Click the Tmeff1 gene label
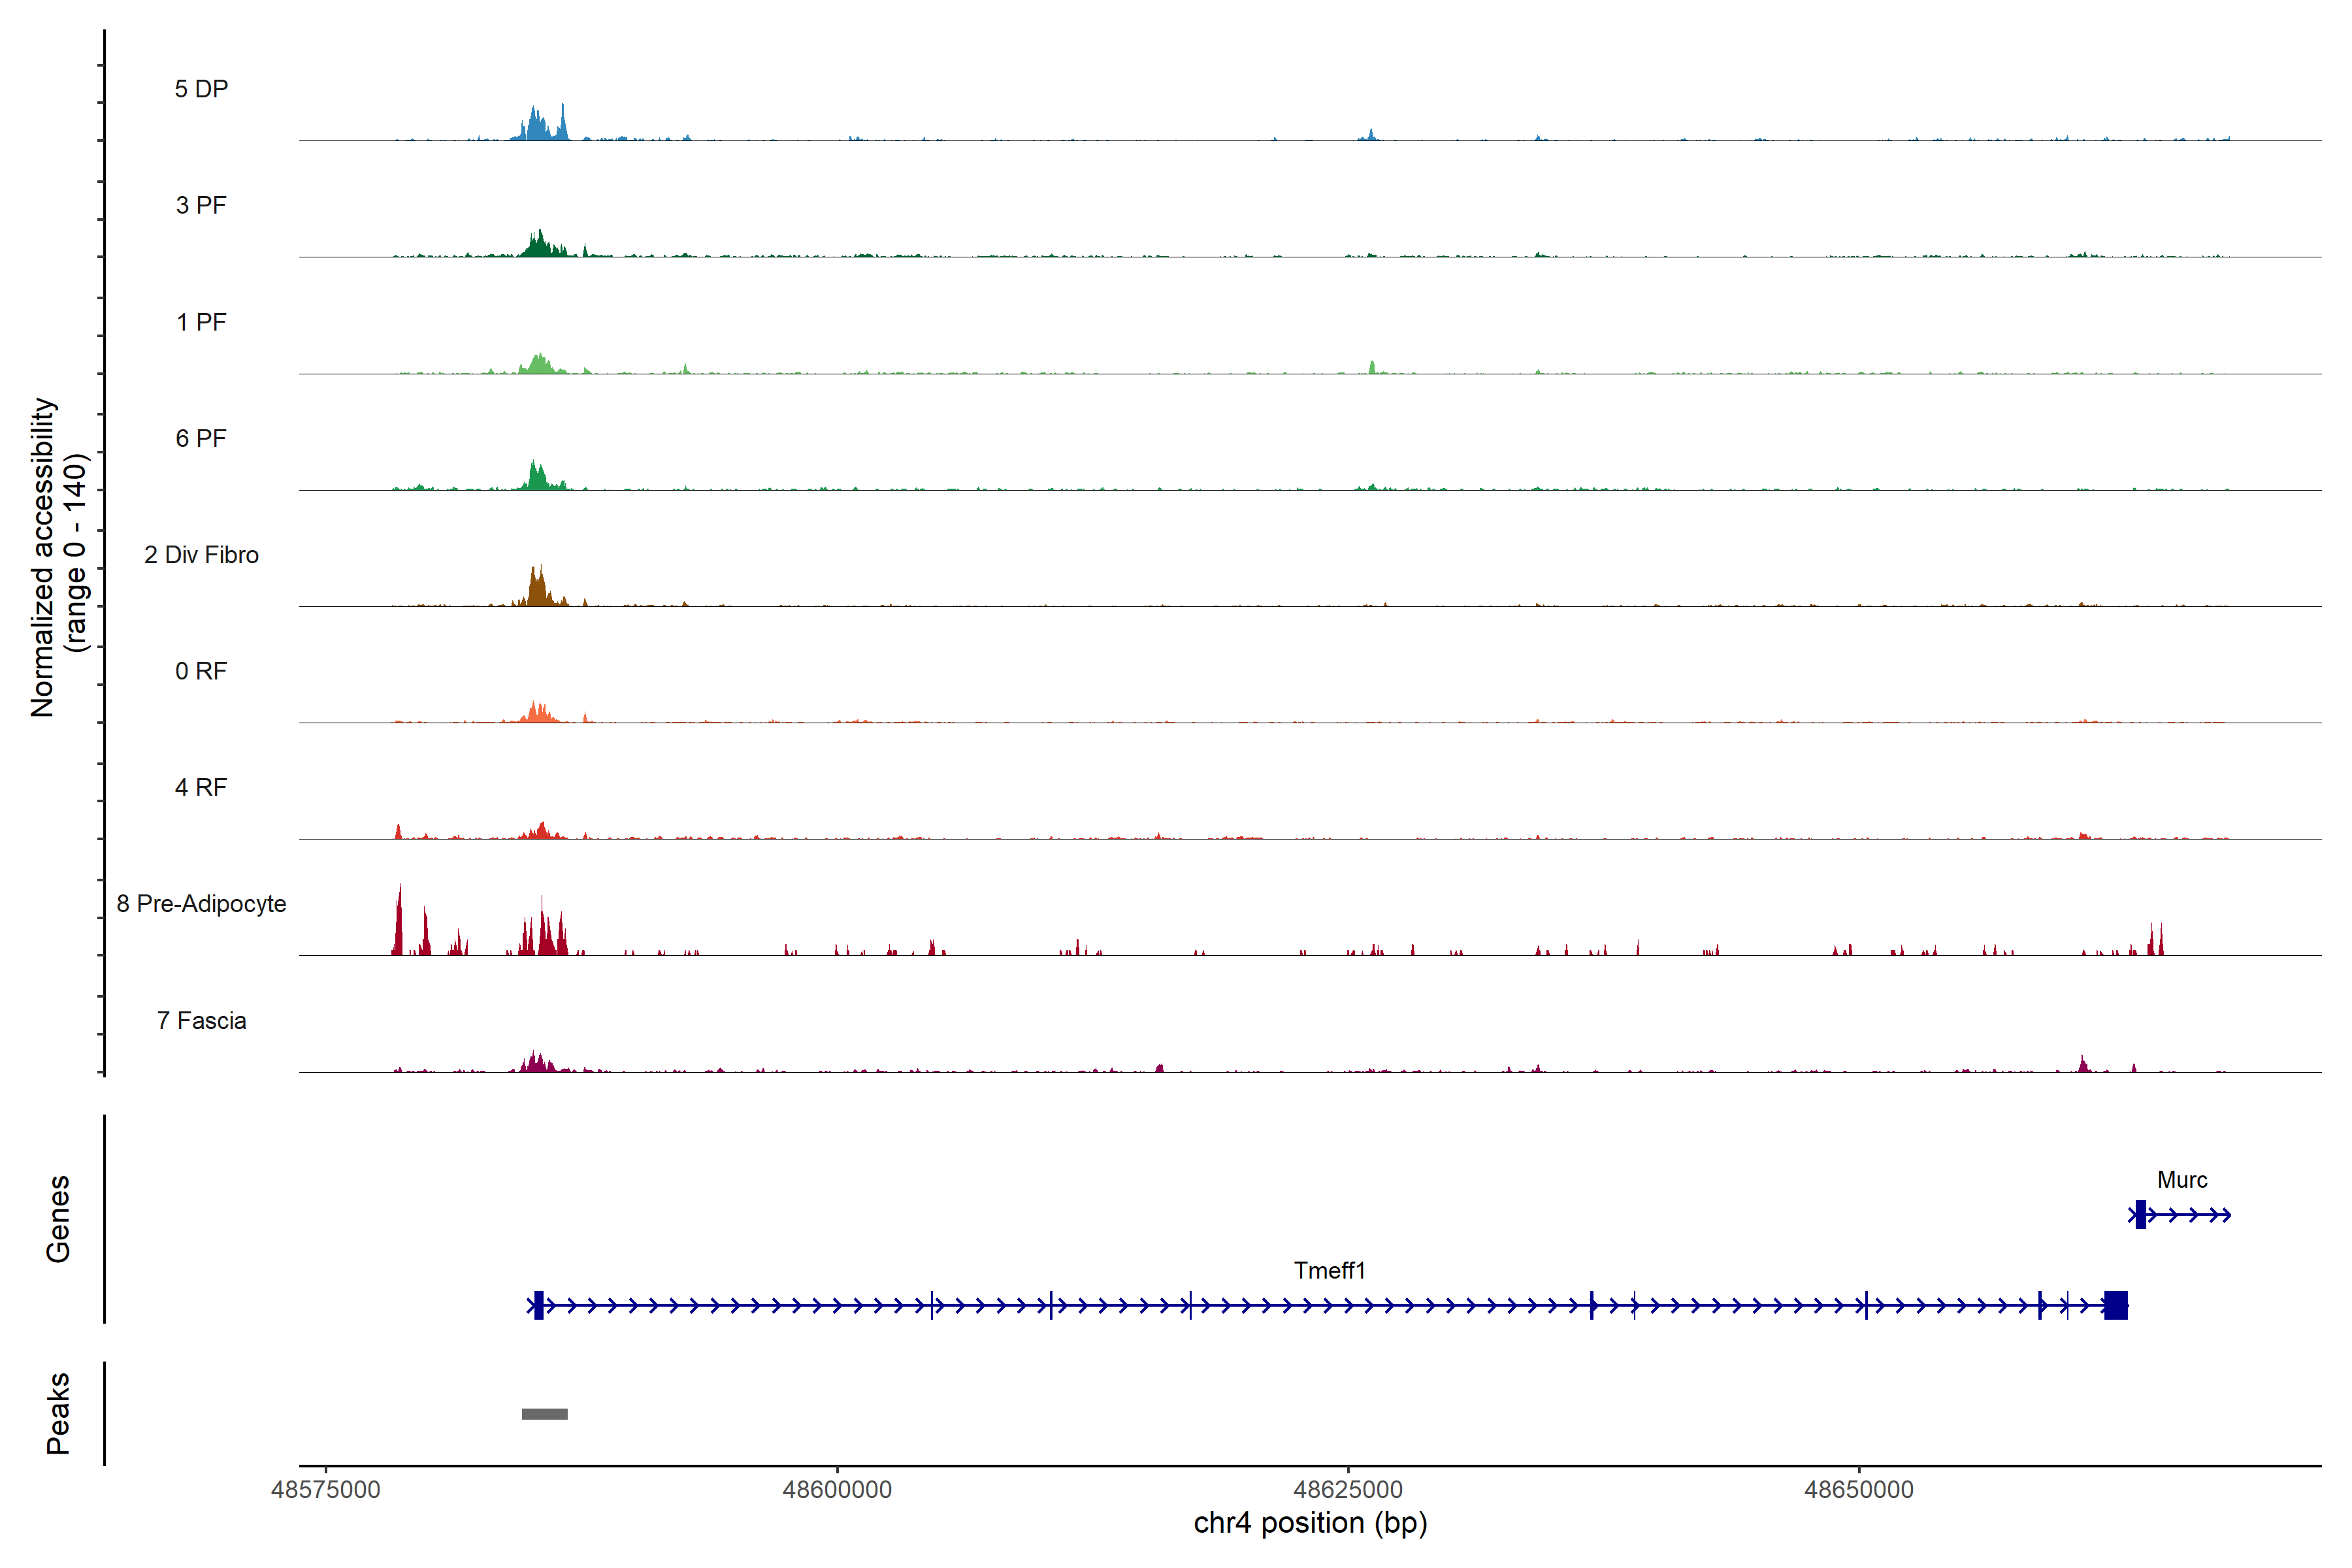 pos(1328,1270)
